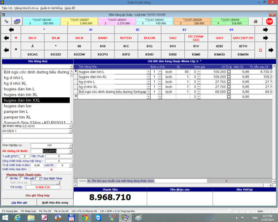278x222 pixels.
Task: Open the product name dropdown on the hugies dán lớn XL row
Action: (x=148, y=77)
